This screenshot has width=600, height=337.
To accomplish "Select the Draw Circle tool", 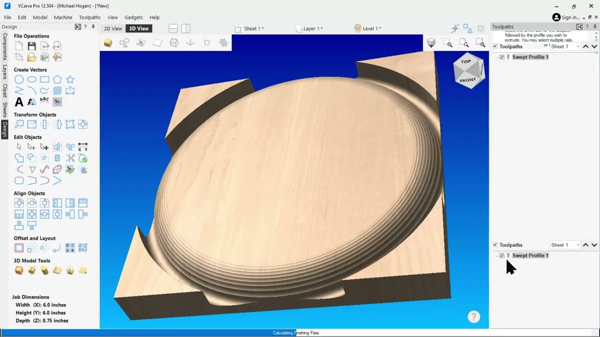I will tap(19, 80).
